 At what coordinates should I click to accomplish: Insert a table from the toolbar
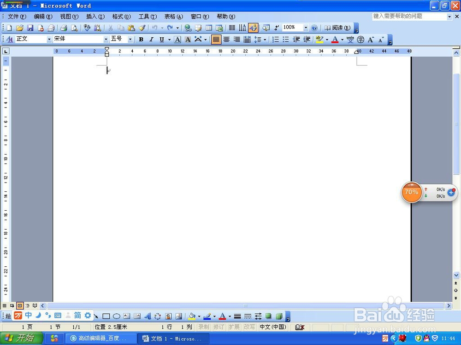(209, 28)
